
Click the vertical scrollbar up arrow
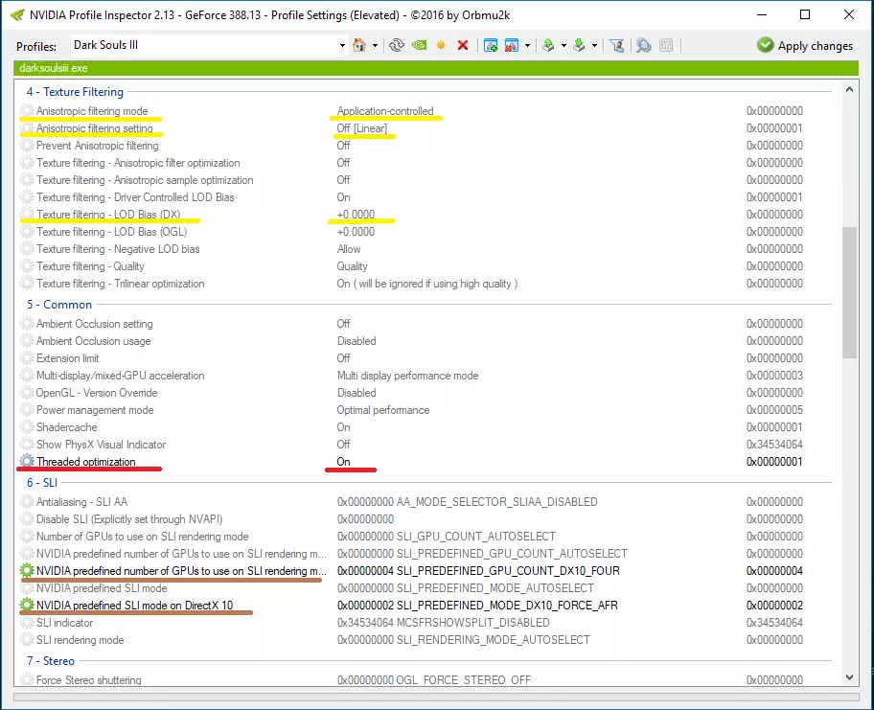point(849,89)
